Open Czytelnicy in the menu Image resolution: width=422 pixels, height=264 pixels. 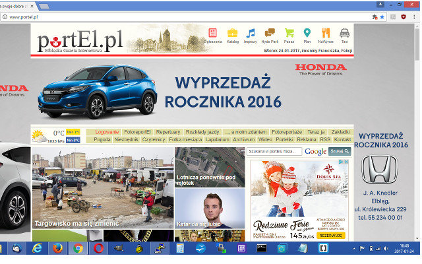click(x=154, y=139)
